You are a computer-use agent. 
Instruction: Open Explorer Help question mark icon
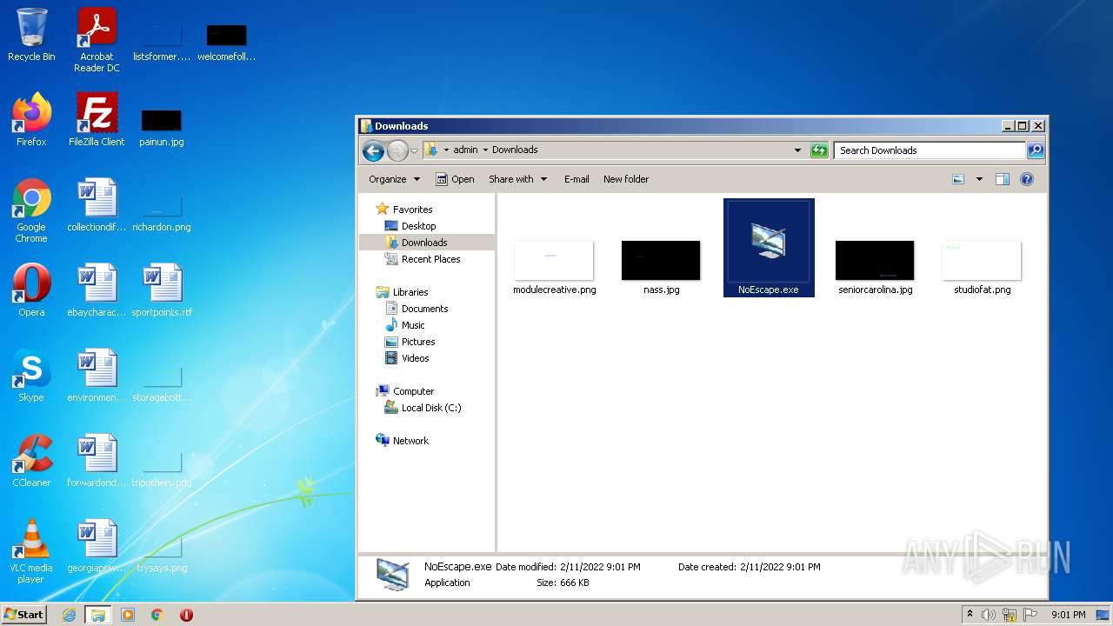click(x=1027, y=179)
